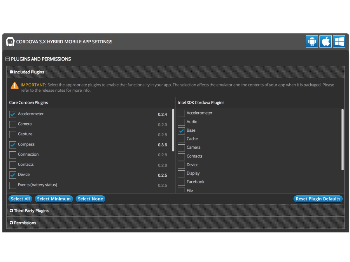
Task: Click the Select All button
Action: tap(20, 199)
